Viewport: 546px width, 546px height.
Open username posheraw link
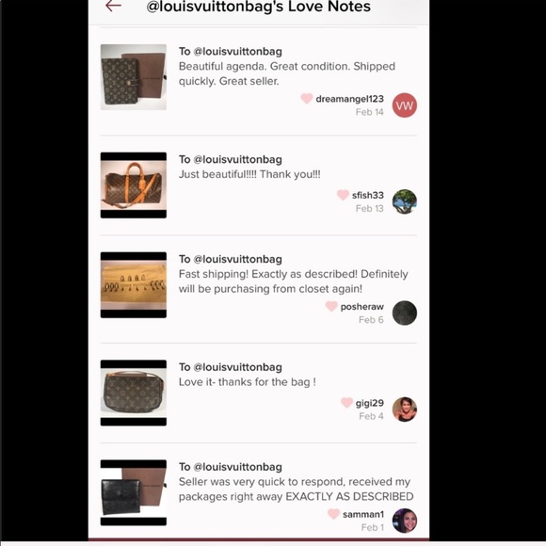(x=362, y=307)
